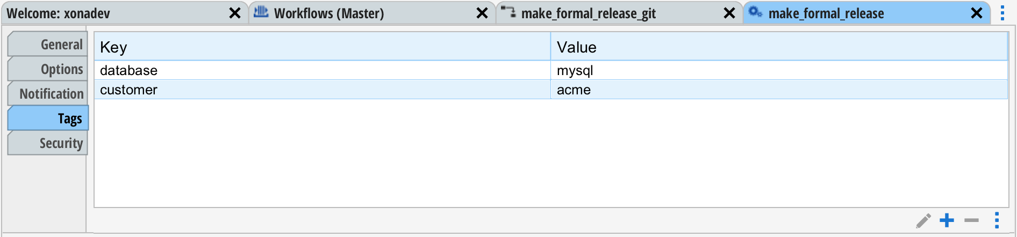Open the Options side tab
This screenshot has width=1017, height=237.
[x=48, y=69]
